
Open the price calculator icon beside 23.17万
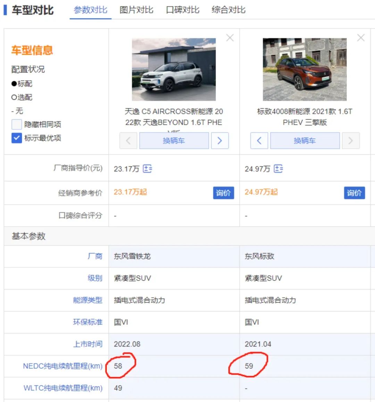pyautogui.click(x=148, y=169)
